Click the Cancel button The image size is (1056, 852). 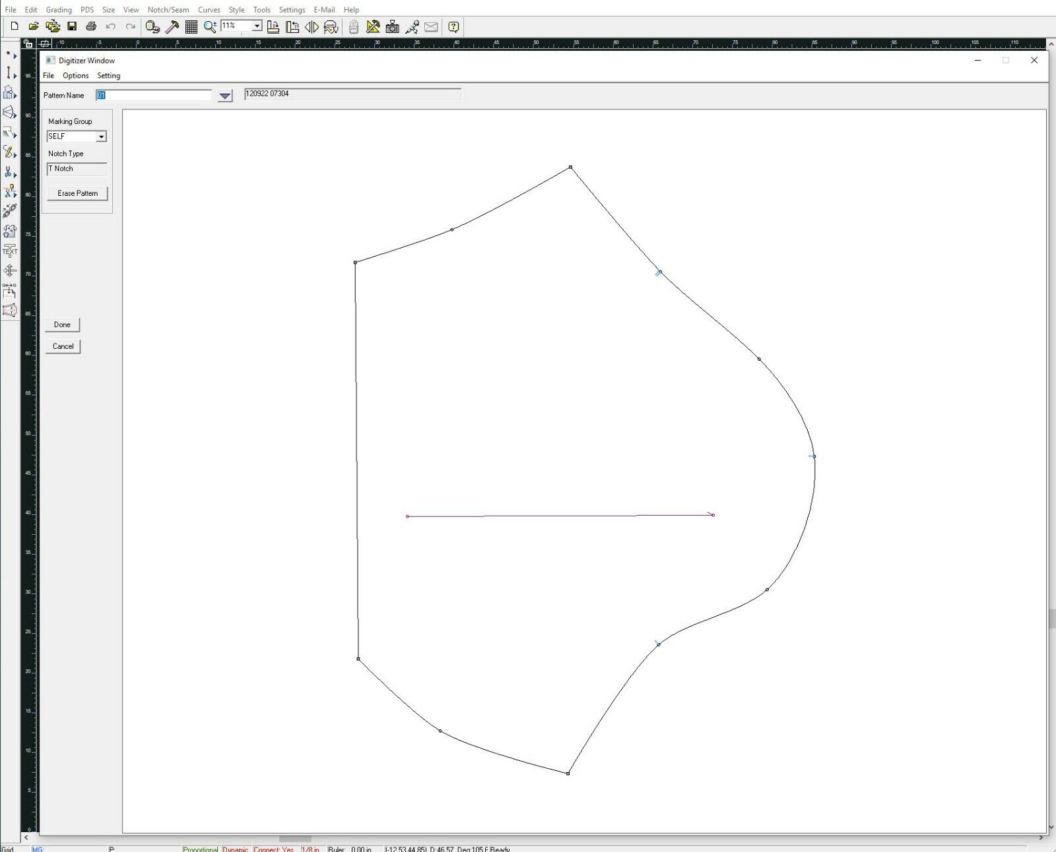coord(63,346)
